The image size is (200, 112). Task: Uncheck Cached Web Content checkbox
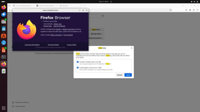[x=78, y=67]
